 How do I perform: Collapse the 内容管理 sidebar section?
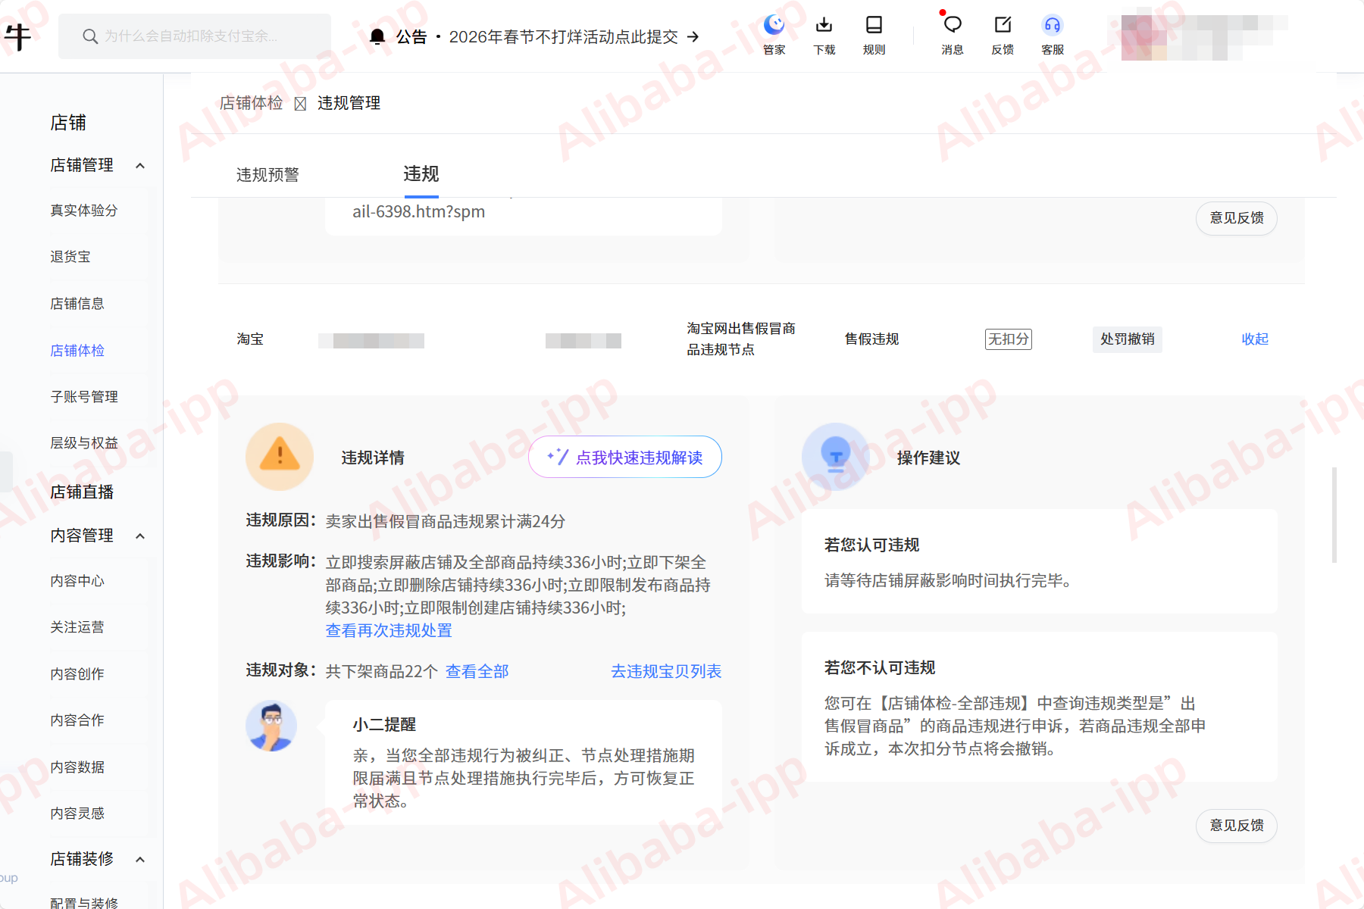[140, 536]
